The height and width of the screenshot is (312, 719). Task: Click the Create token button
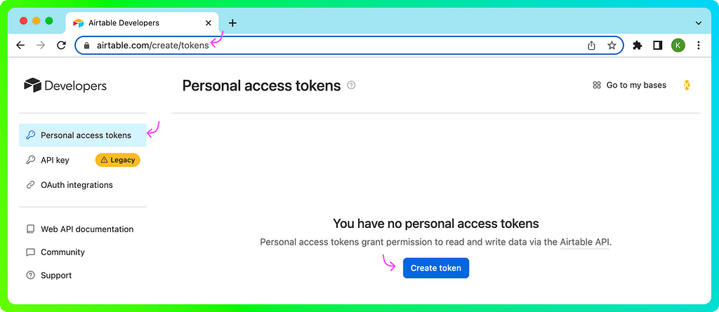[x=435, y=268]
